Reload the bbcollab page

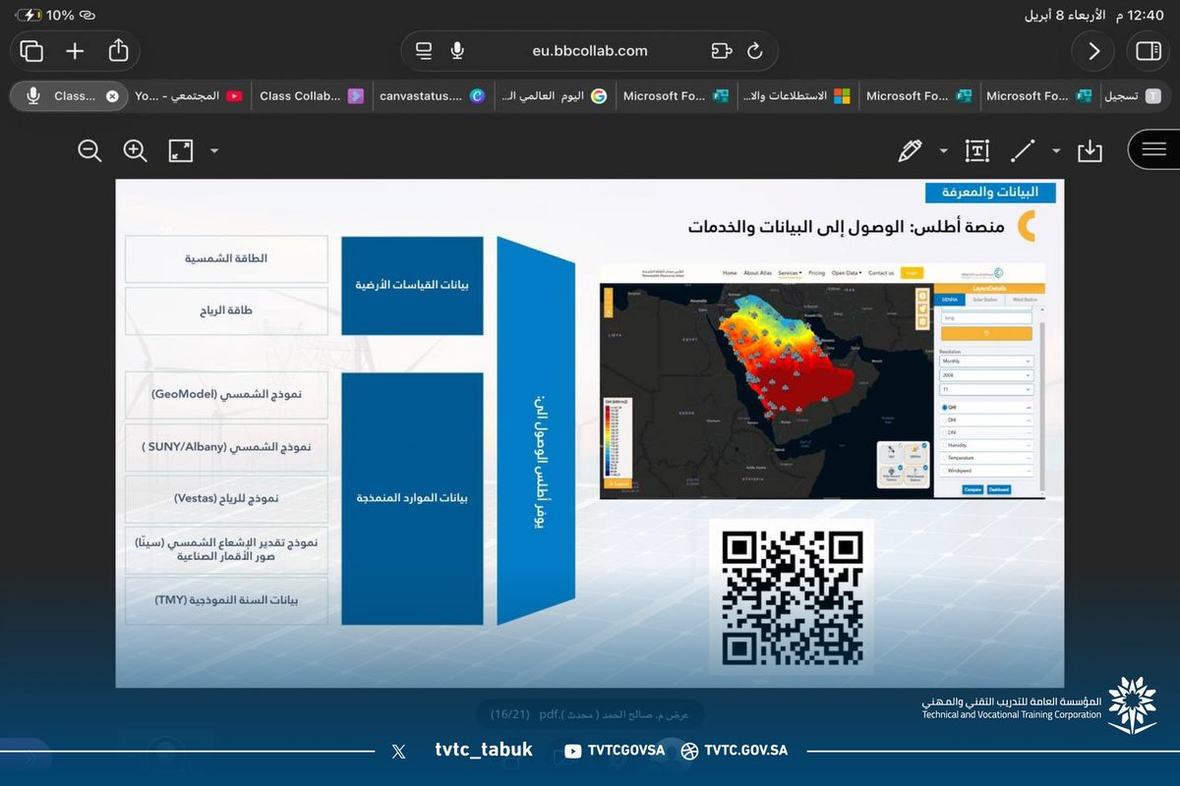[x=755, y=51]
